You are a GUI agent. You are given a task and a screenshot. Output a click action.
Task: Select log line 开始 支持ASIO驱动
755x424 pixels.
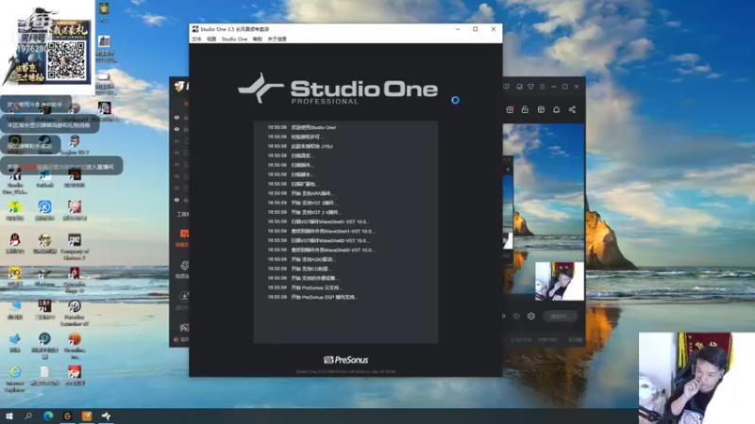click(301, 259)
